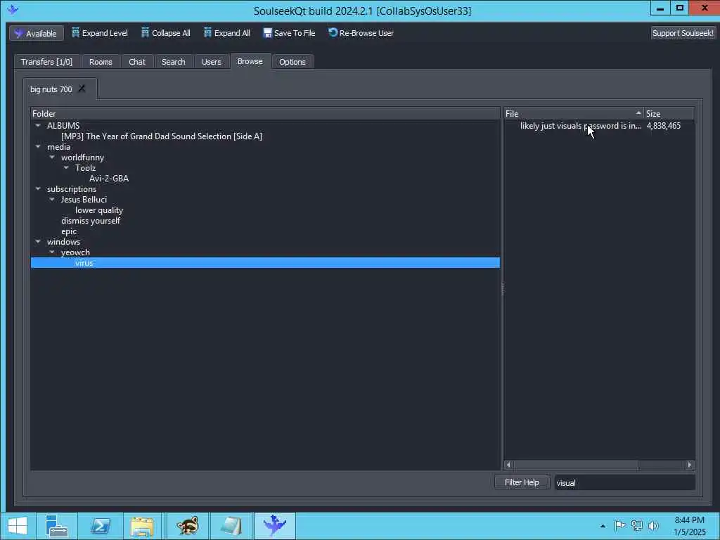The height and width of the screenshot is (540, 720).
Task: Open Server Manager from the taskbar
Action: point(57,526)
